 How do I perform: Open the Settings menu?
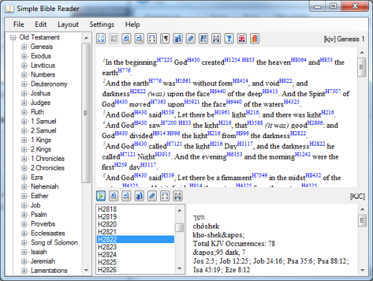tap(102, 24)
